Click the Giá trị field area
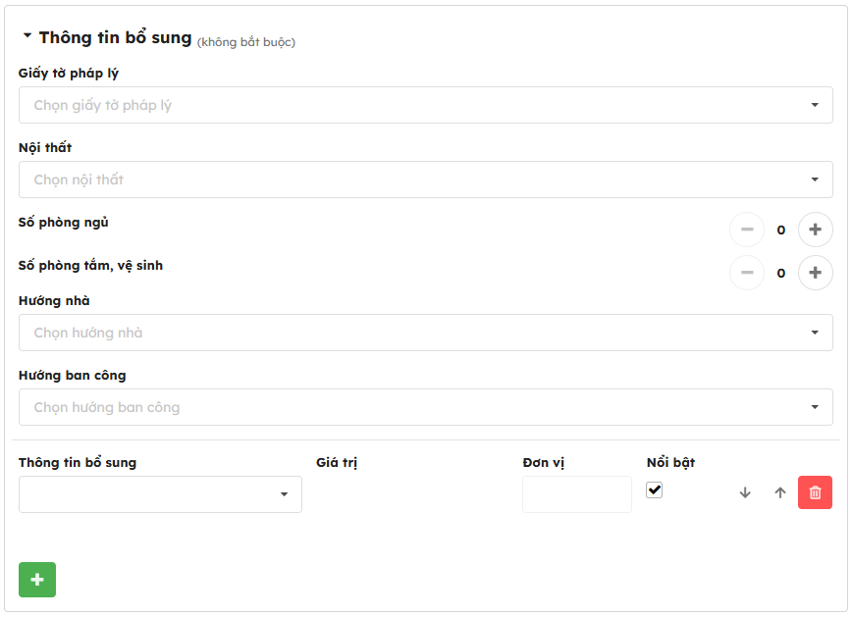This screenshot has height=617, width=852. tap(412, 494)
